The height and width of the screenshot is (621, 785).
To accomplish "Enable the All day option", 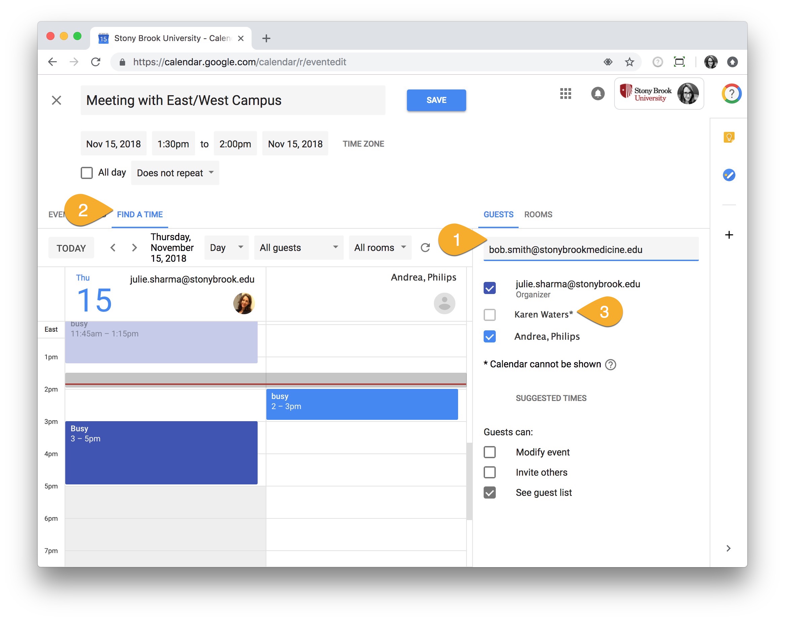I will (x=86, y=173).
